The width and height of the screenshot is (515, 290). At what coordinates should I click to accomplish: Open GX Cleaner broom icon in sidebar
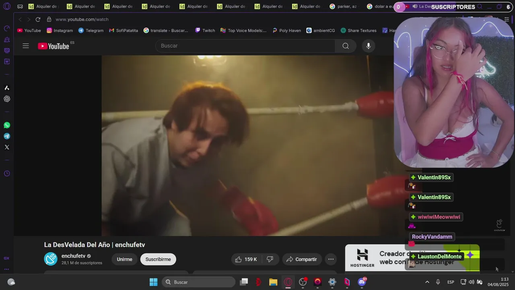click(x=7, y=39)
